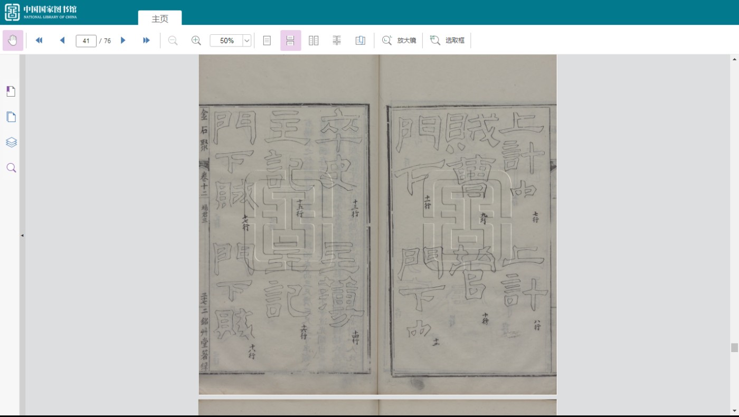Activate the 选取框 selection box tool
The height and width of the screenshot is (417, 739).
pyautogui.click(x=447, y=41)
